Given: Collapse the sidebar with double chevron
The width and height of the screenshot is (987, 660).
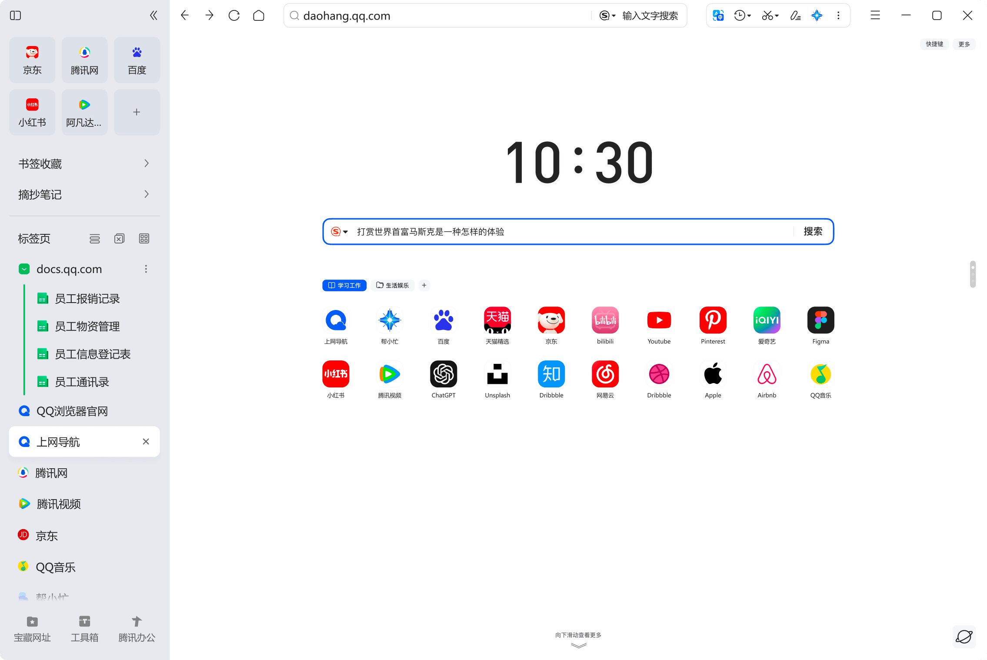Looking at the screenshot, I should pyautogui.click(x=153, y=16).
